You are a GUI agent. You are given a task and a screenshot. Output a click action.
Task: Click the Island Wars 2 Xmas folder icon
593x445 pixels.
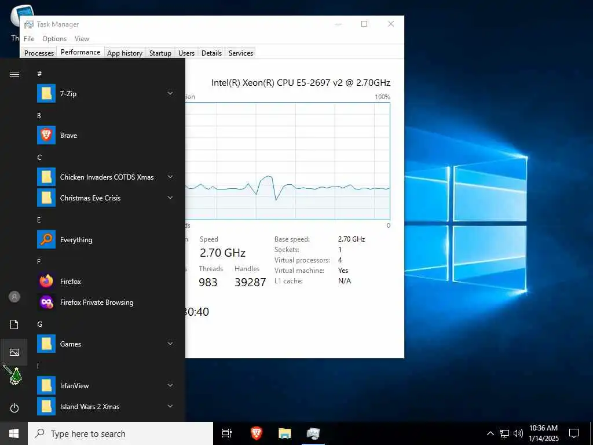tap(46, 406)
